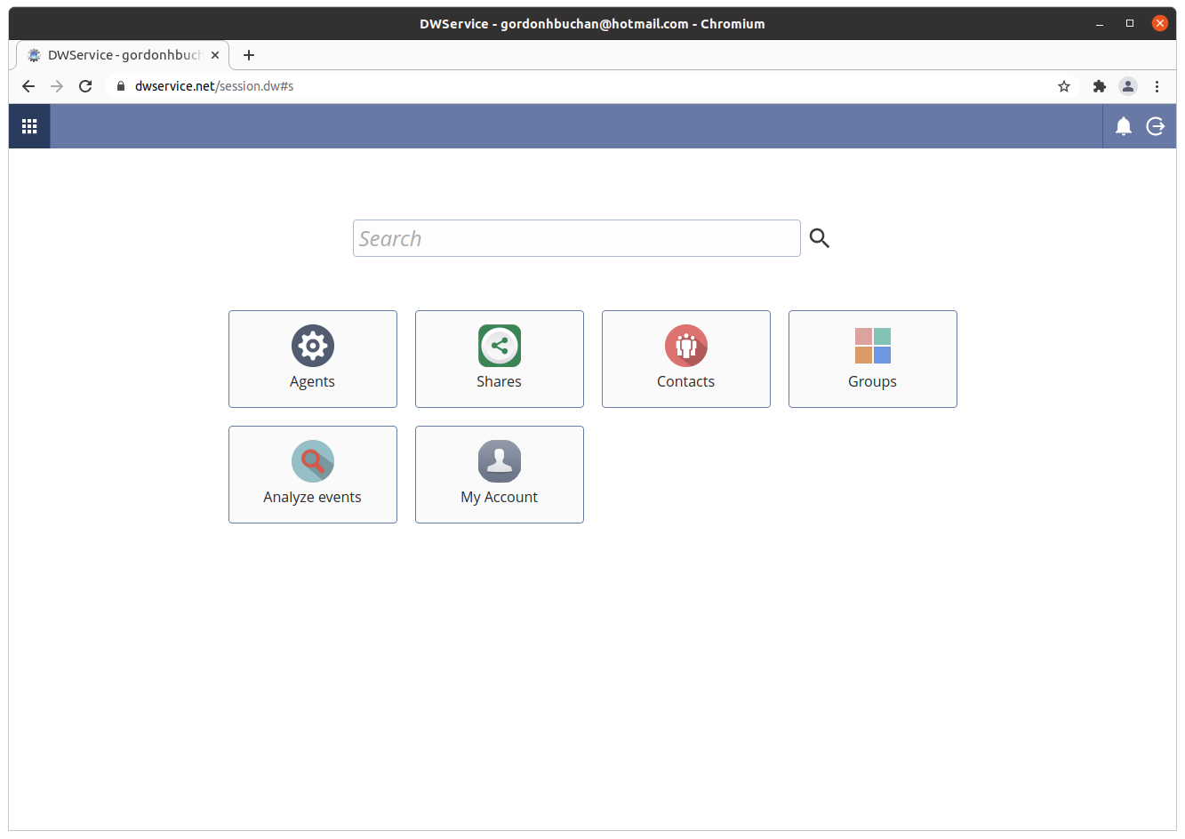Go back to previous page
The width and height of the screenshot is (1185, 839).
coord(28,86)
